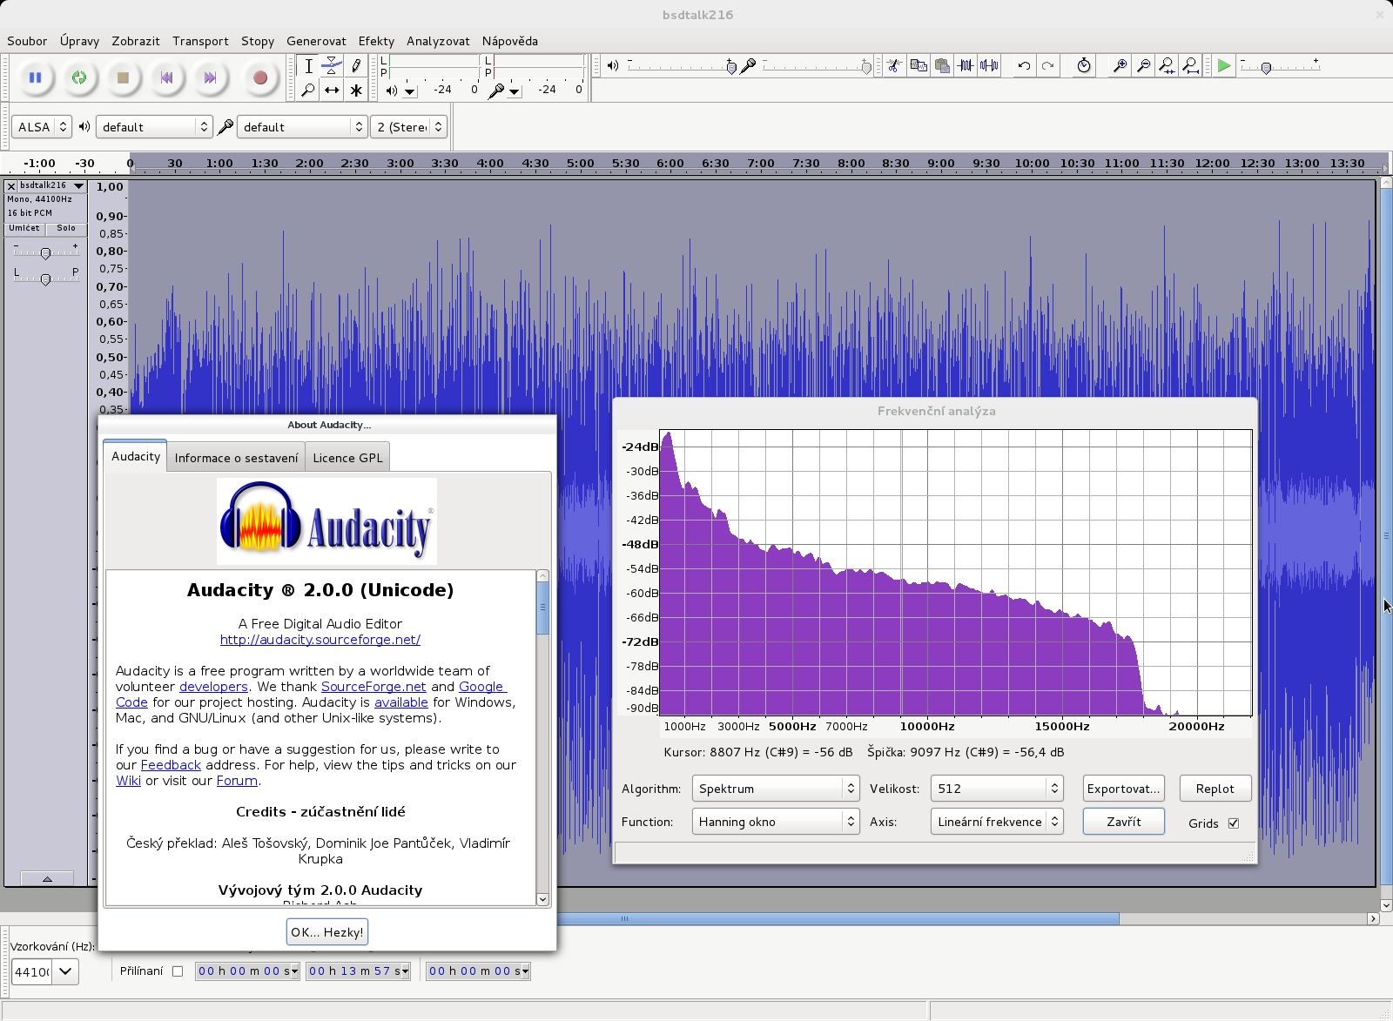The image size is (1393, 1021).
Task: Open the Algorithm Spektrum dropdown
Action: 776,789
